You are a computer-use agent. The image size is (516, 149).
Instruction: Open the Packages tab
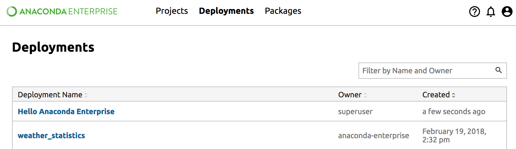point(283,11)
